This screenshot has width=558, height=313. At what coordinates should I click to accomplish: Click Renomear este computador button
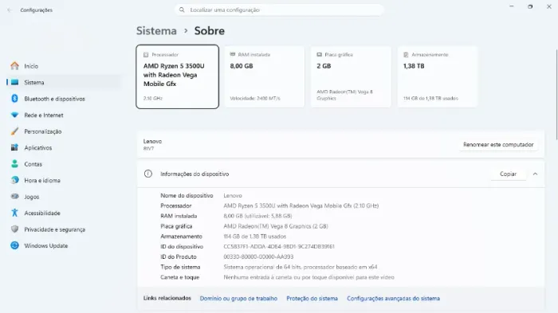click(x=498, y=144)
